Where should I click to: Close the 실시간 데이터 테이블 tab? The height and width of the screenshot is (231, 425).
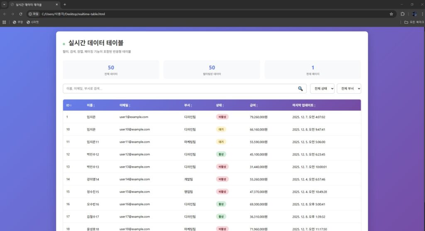pos(56,5)
